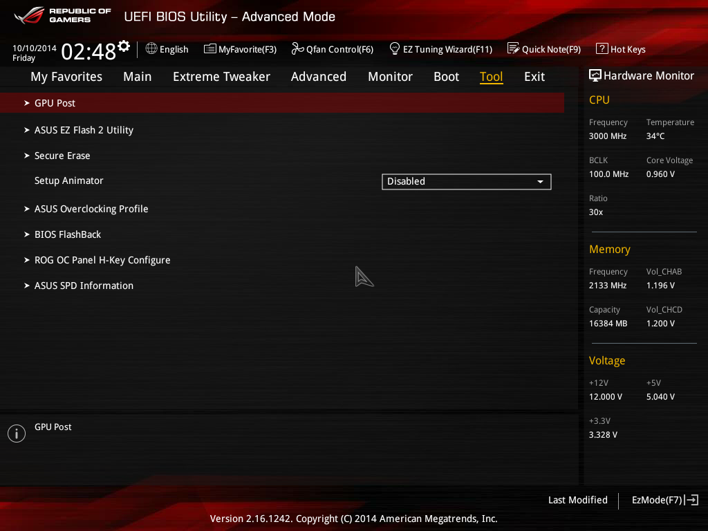Click the Quick Note pencil icon
This screenshot has height=531, width=708.
pos(514,48)
